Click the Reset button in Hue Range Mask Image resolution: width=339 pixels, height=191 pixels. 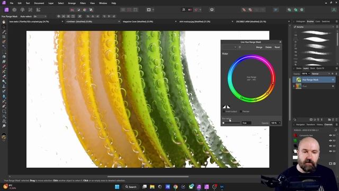[277, 47]
